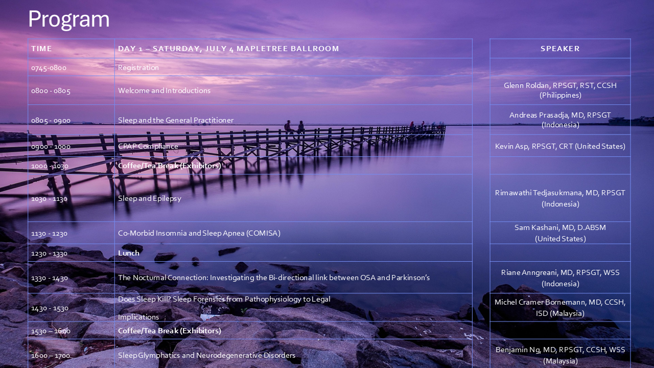Image resolution: width=654 pixels, height=368 pixels.
Task: Select speaker Andreas Prasadja cell
Action: (x=560, y=120)
